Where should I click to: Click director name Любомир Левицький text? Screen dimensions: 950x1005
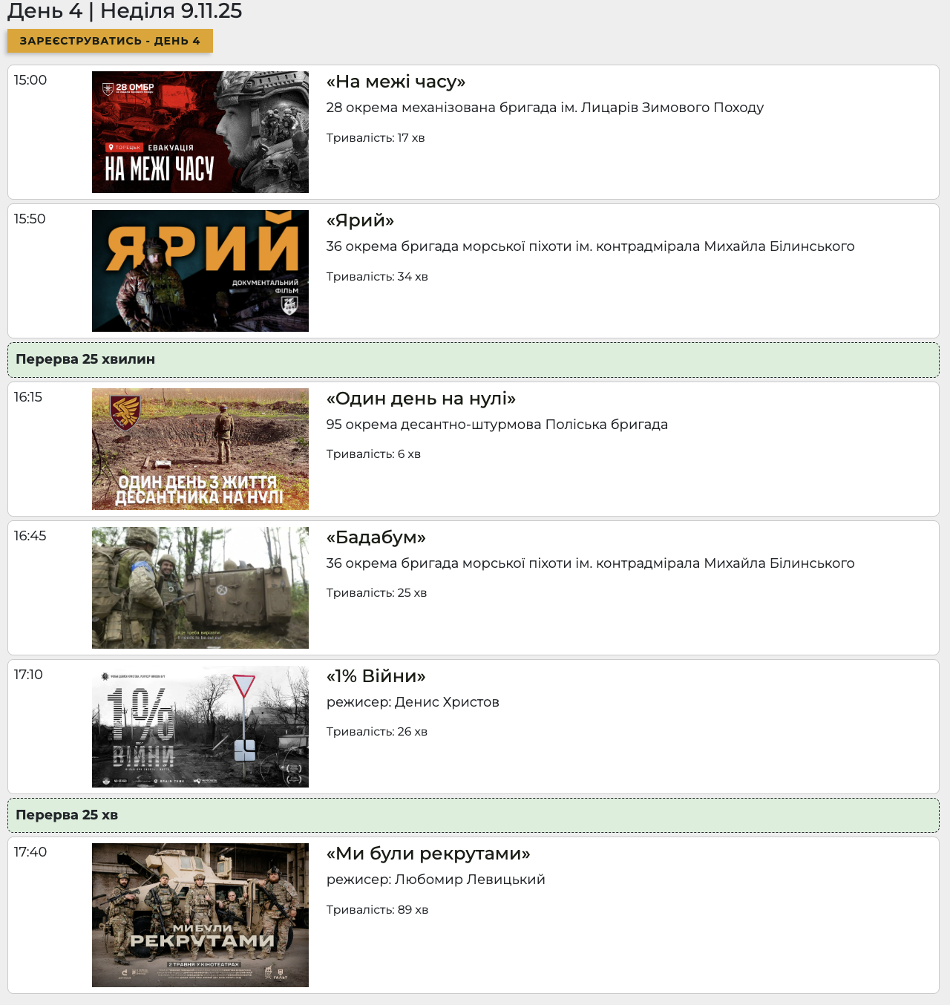(x=470, y=880)
